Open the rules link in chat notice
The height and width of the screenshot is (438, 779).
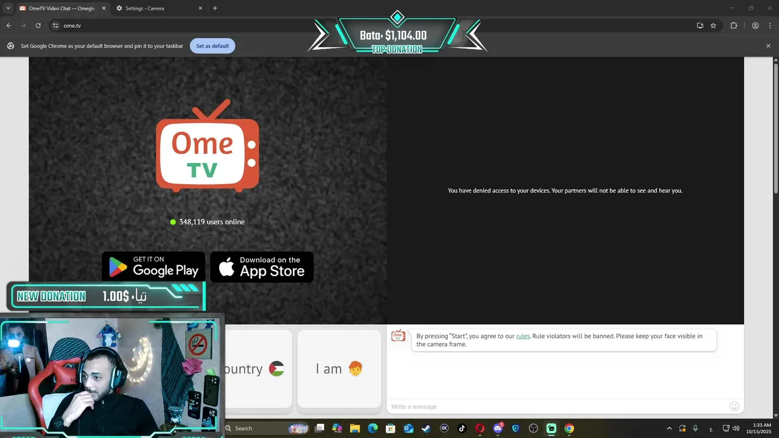523,336
